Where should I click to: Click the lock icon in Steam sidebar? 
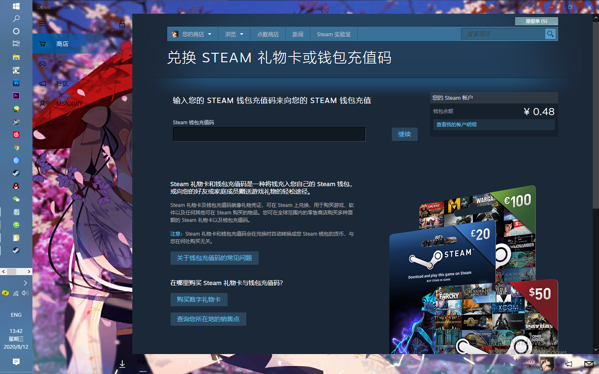122,24
